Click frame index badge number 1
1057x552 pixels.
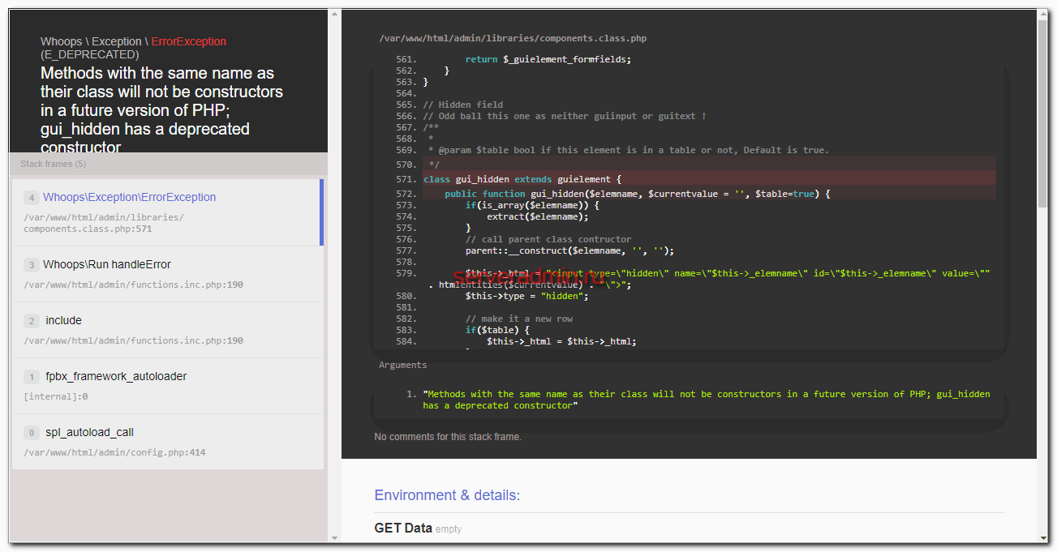point(32,377)
